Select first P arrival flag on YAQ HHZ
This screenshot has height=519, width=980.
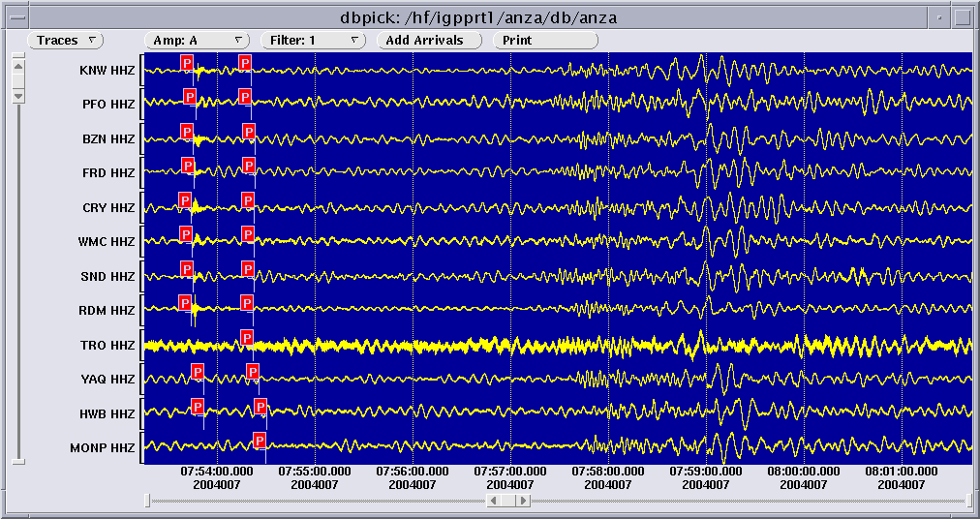(198, 372)
